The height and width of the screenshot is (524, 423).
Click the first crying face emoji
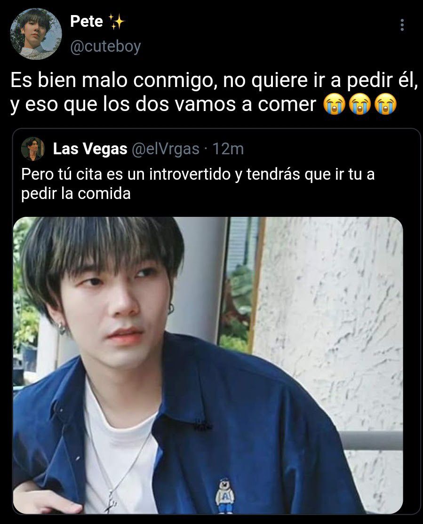point(335,104)
